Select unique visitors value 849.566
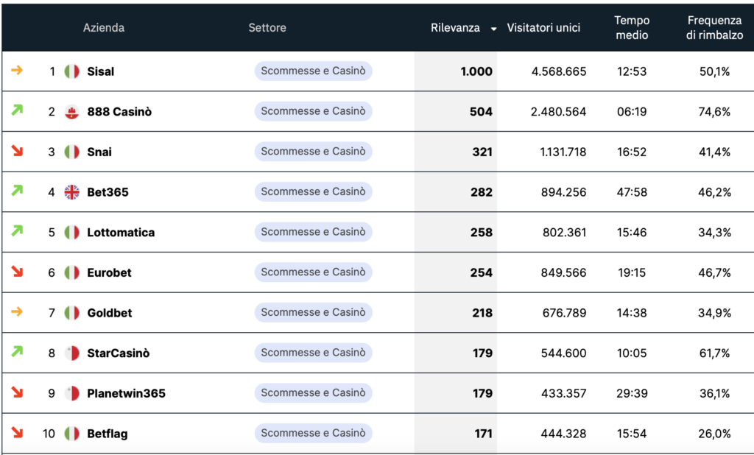The width and height of the screenshot is (754, 455). (x=563, y=272)
